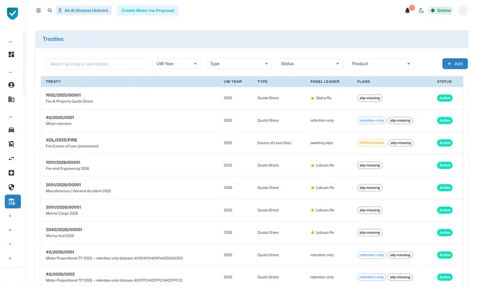Click the star next to Alpha Re

[312, 98]
